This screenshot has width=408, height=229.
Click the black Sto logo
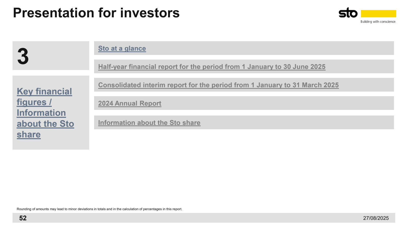pyautogui.click(x=348, y=13)
